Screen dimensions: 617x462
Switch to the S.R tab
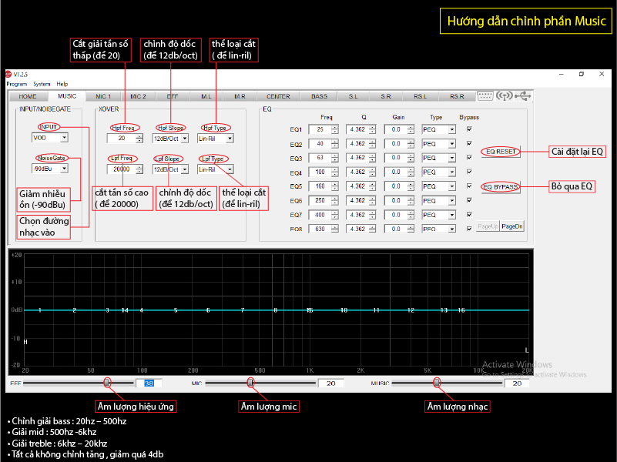[x=386, y=96]
